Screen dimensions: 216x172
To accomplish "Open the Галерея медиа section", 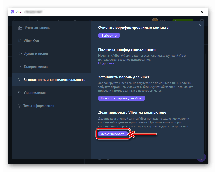I will [20, 66].
